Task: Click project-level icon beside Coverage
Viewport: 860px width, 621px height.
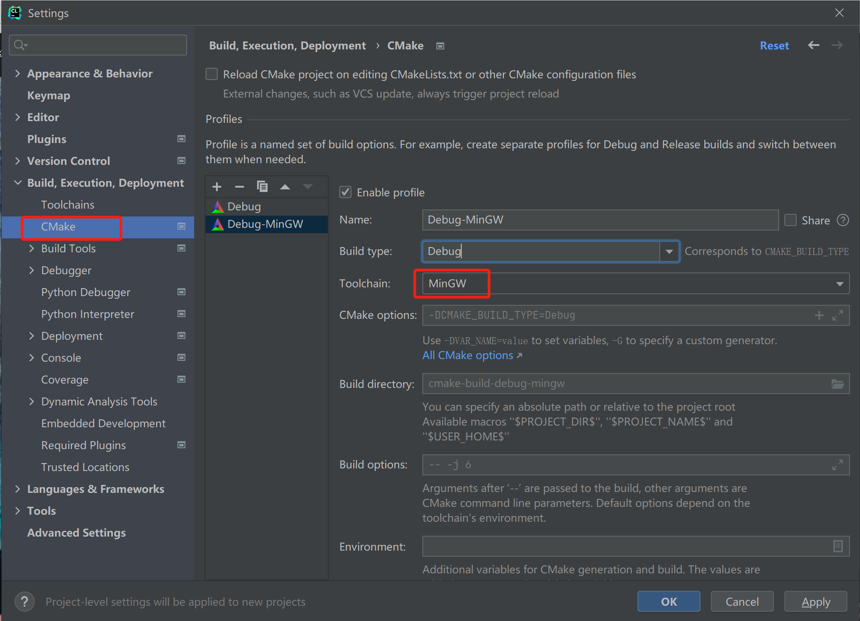Action: [x=181, y=380]
